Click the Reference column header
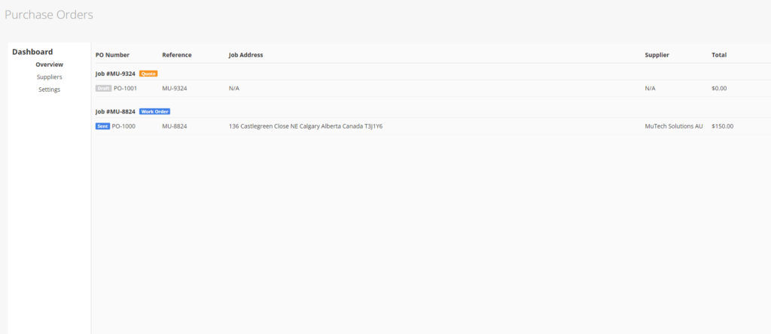The image size is (771, 334). [x=177, y=55]
